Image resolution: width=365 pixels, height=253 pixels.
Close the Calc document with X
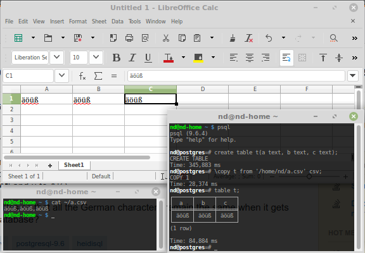tap(353, 21)
